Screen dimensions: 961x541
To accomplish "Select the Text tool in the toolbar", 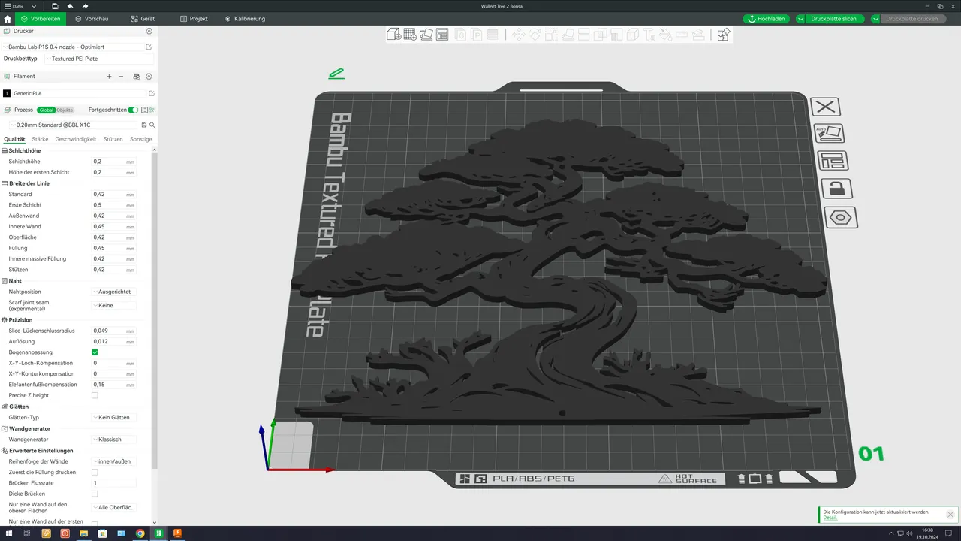I will [649, 35].
